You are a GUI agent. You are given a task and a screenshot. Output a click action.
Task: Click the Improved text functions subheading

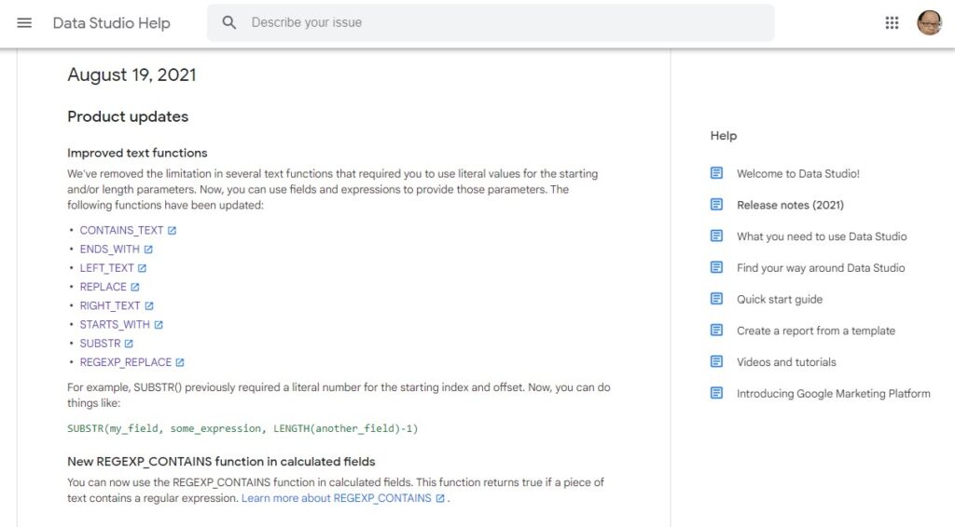137,154
